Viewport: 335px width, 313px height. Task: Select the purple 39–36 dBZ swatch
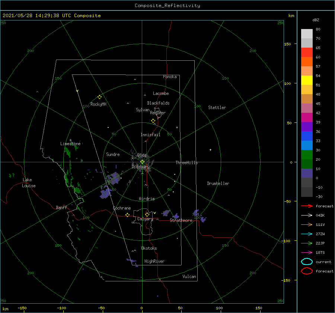[307, 127]
